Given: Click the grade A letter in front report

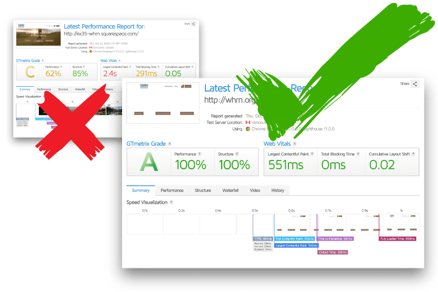Looking at the screenshot, I should (149, 162).
